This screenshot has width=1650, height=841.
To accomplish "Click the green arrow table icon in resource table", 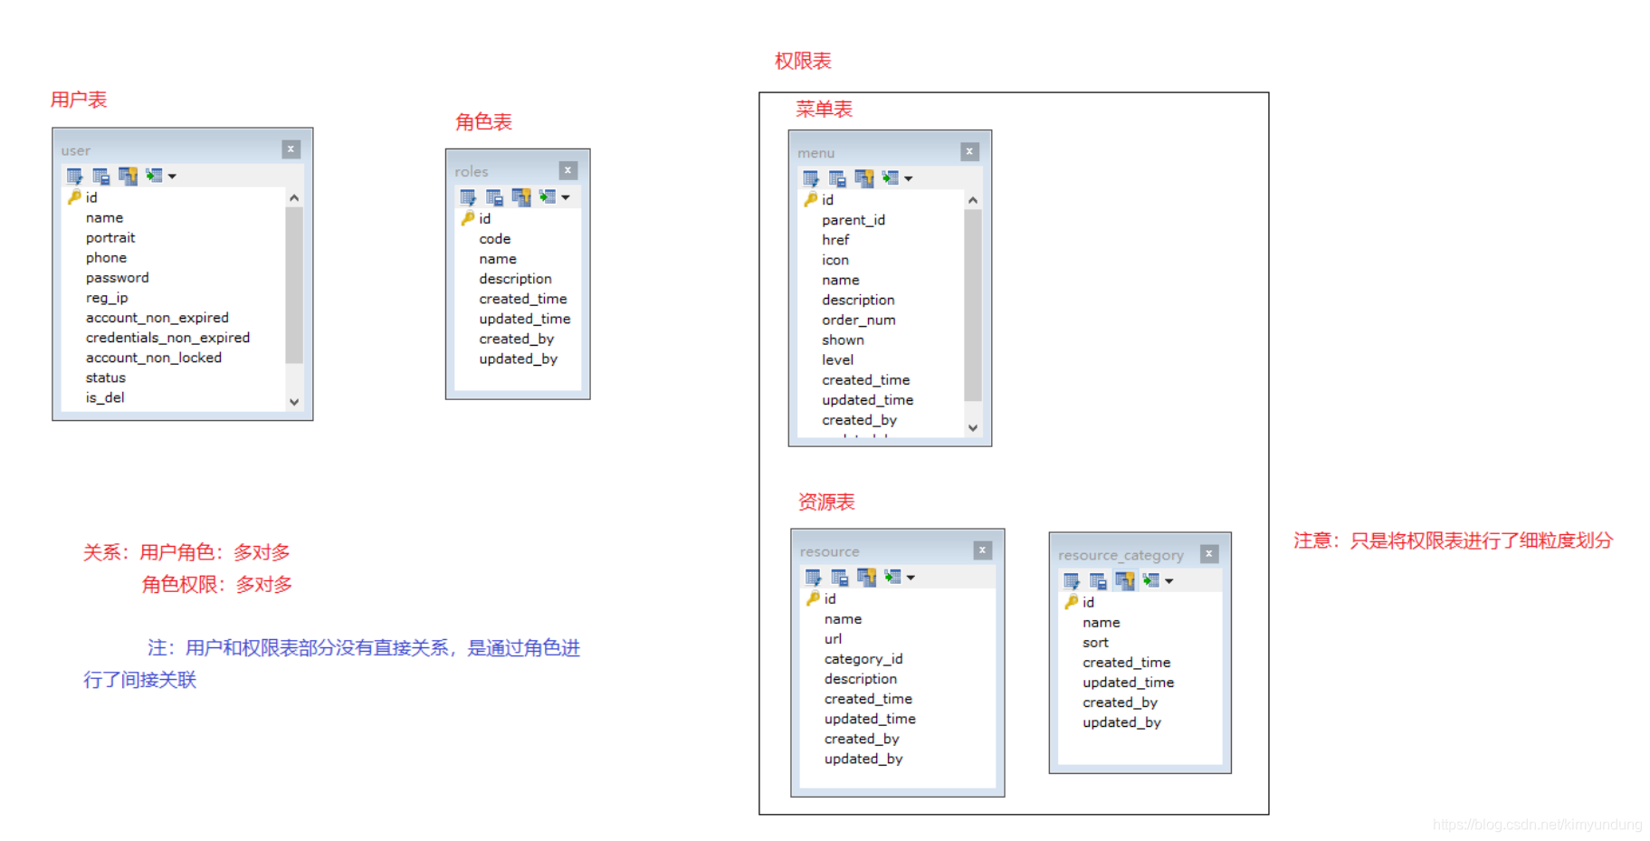I will tap(892, 578).
